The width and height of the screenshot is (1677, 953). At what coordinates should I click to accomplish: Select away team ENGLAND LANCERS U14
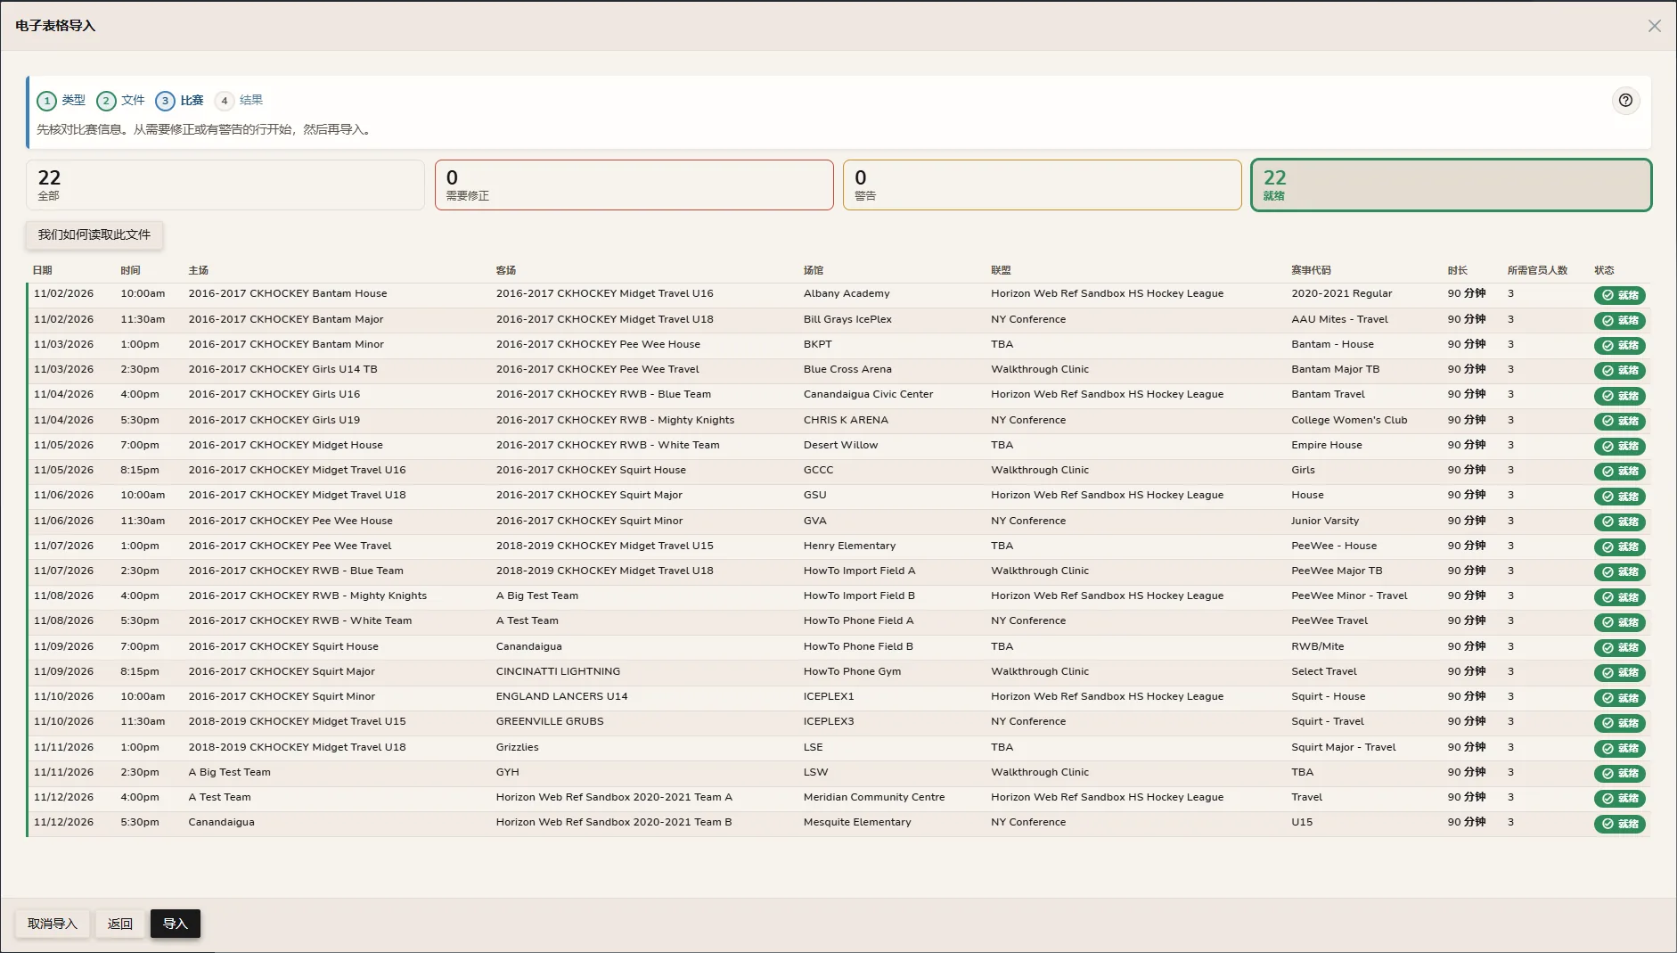[x=561, y=696]
